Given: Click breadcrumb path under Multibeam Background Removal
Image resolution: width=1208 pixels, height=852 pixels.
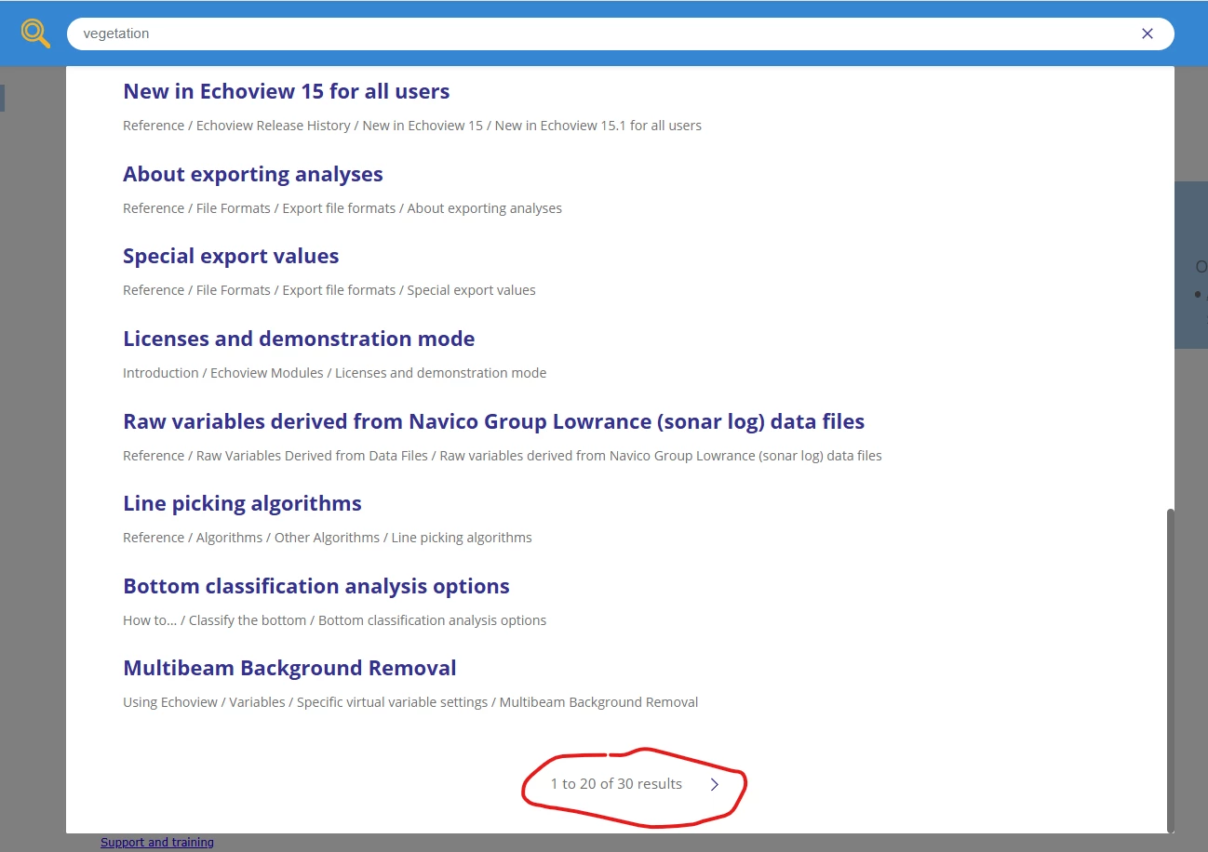Looking at the screenshot, I should tap(410, 702).
